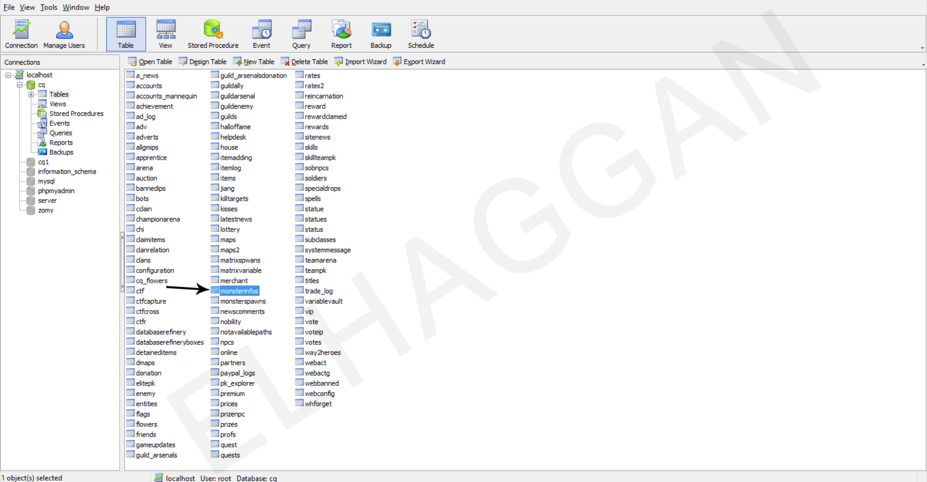
Task: Select the cq1 database
Action: click(43, 162)
